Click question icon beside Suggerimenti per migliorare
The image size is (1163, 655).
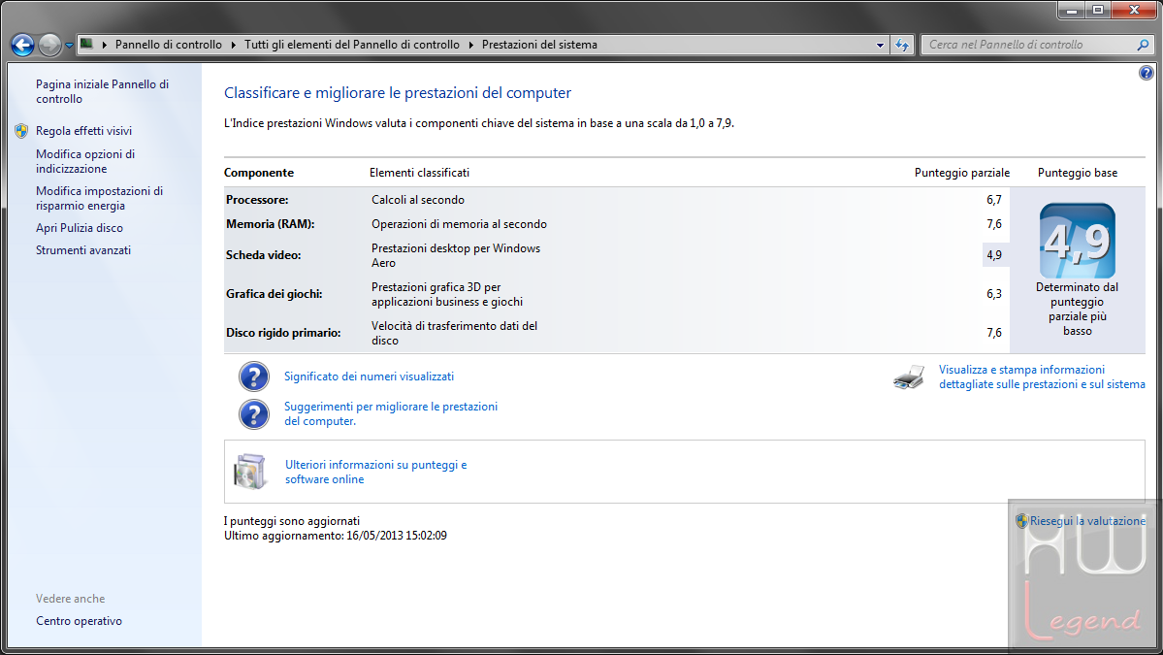click(254, 414)
